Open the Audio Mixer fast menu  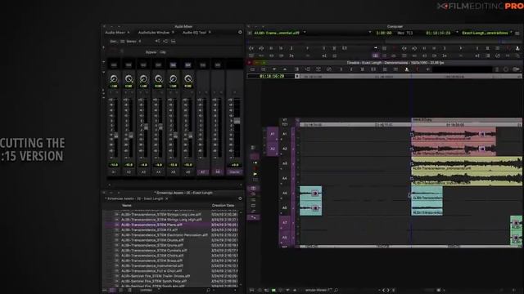[240, 33]
